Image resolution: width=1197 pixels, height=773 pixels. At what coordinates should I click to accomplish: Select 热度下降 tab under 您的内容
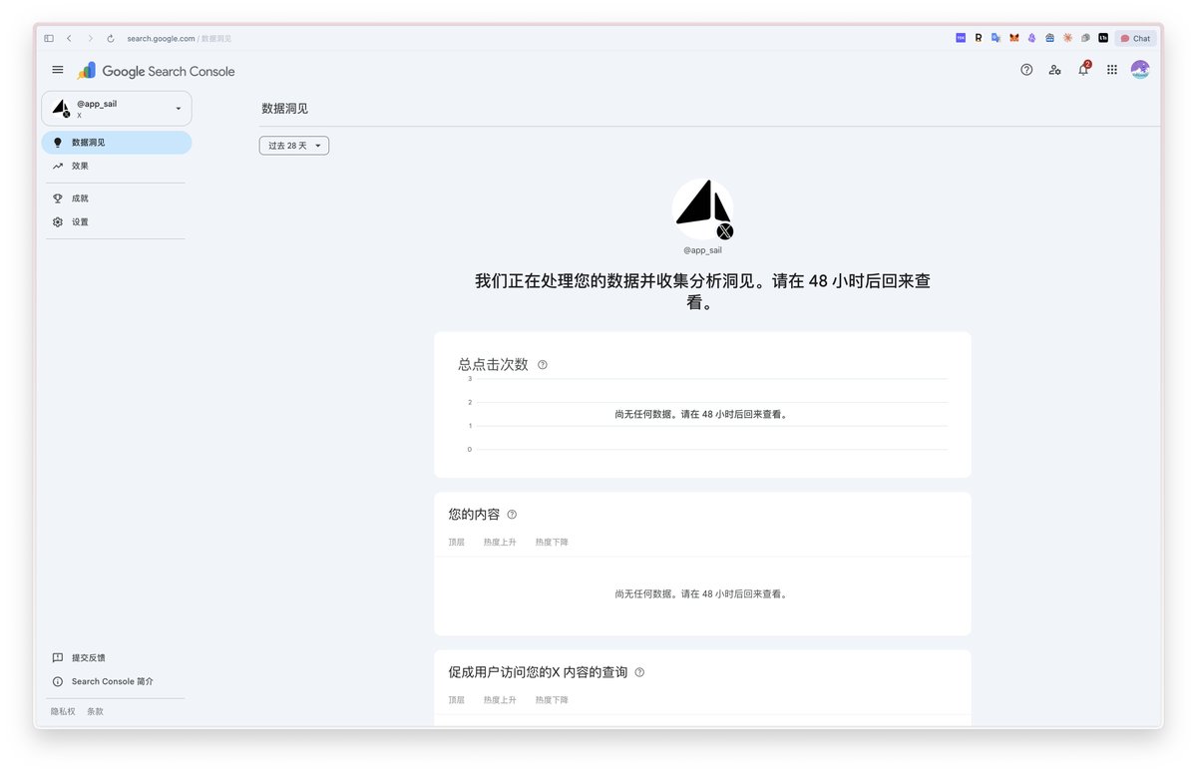[x=552, y=543]
